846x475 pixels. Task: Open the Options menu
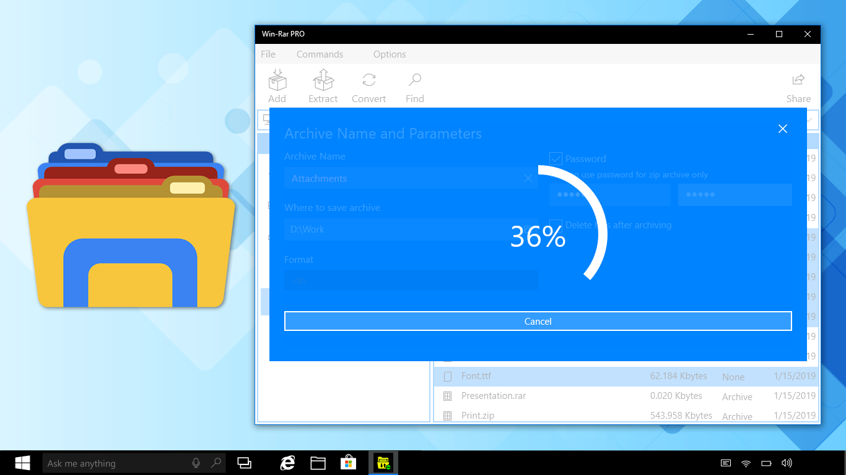pos(390,54)
